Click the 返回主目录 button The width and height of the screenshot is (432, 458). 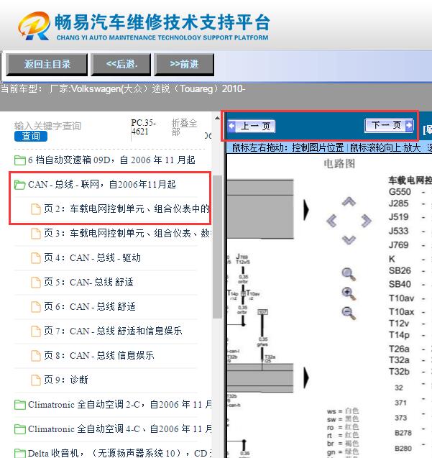click(47, 64)
